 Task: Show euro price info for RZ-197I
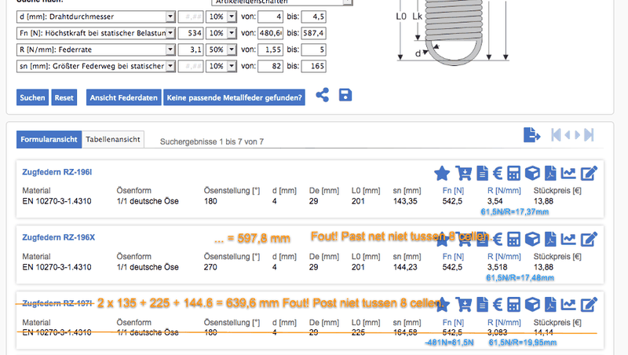(497, 304)
